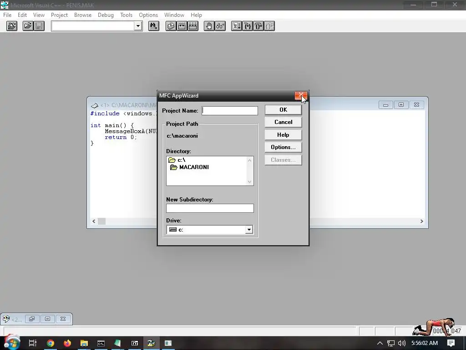Click the Help button in AppWizard
The height and width of the screenshot is (350, 466).
tap(283, 135)
